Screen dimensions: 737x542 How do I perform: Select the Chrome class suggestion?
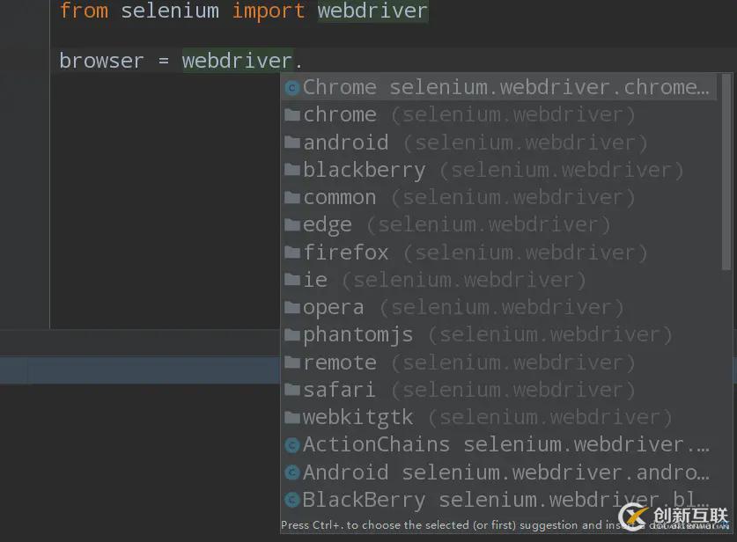[x=499, y=87]
